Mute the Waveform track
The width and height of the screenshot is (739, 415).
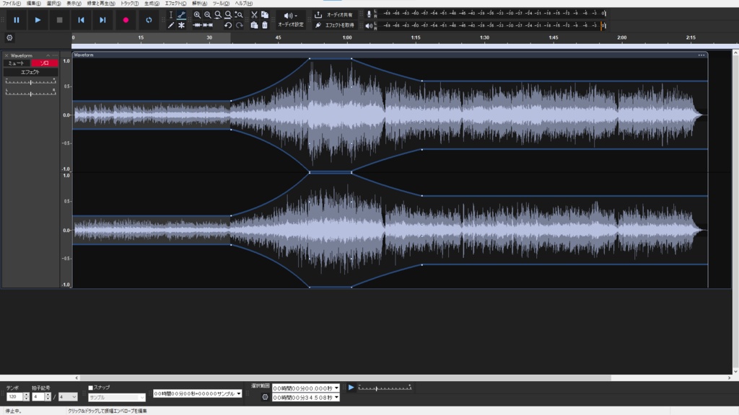[15, 63]
